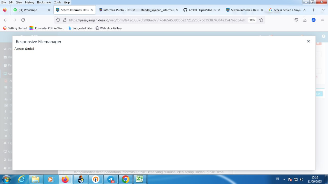Open the Bookmarks menu
Image resolution: width=328 pixels, height=184 pixels.
point(44,2)
